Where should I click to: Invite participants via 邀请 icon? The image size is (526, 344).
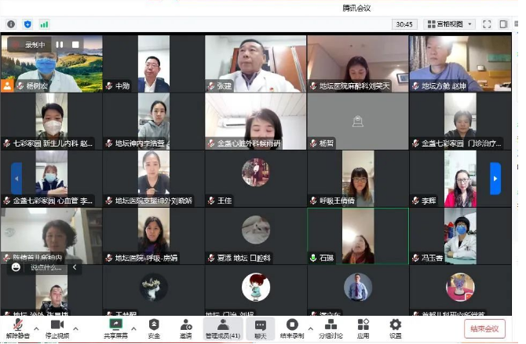point(185,328)
